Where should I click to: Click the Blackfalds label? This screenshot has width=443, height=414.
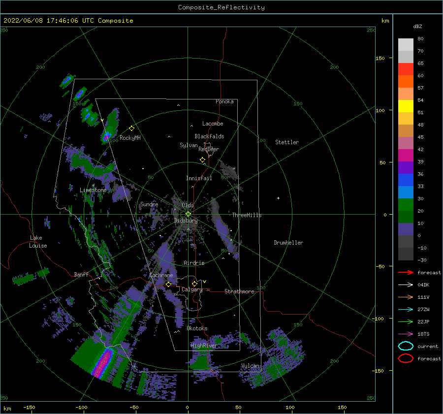click(x=209, y=136)
